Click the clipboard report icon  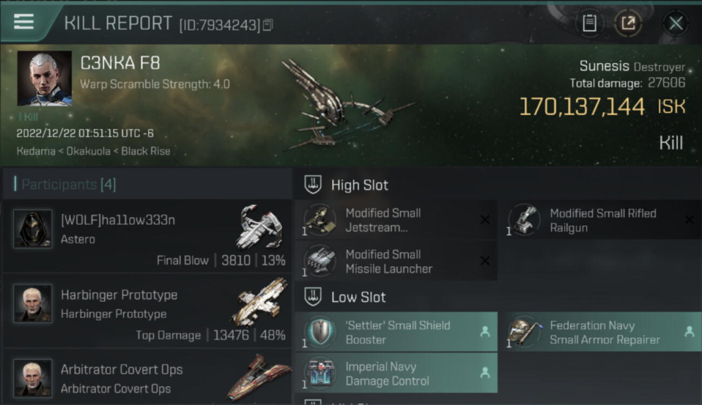(590, 23)
